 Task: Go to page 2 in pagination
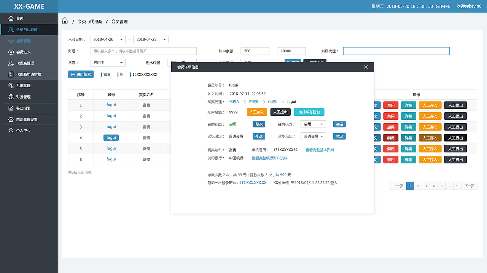(x=418, y=186)
